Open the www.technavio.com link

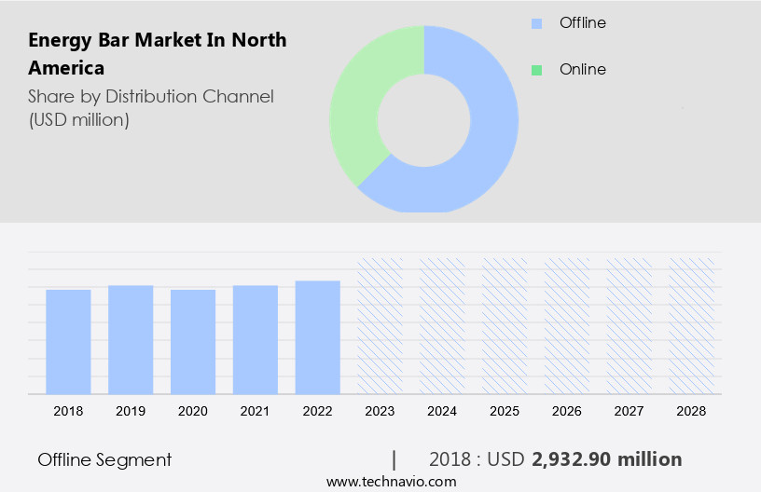(391, 482)
